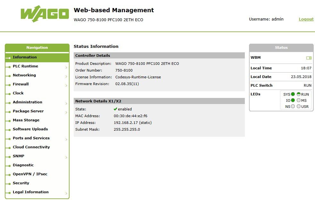The height and width of the screenshot is (200, 315).
Task: Click the WAGO logo
Action: tap(45, 14)
